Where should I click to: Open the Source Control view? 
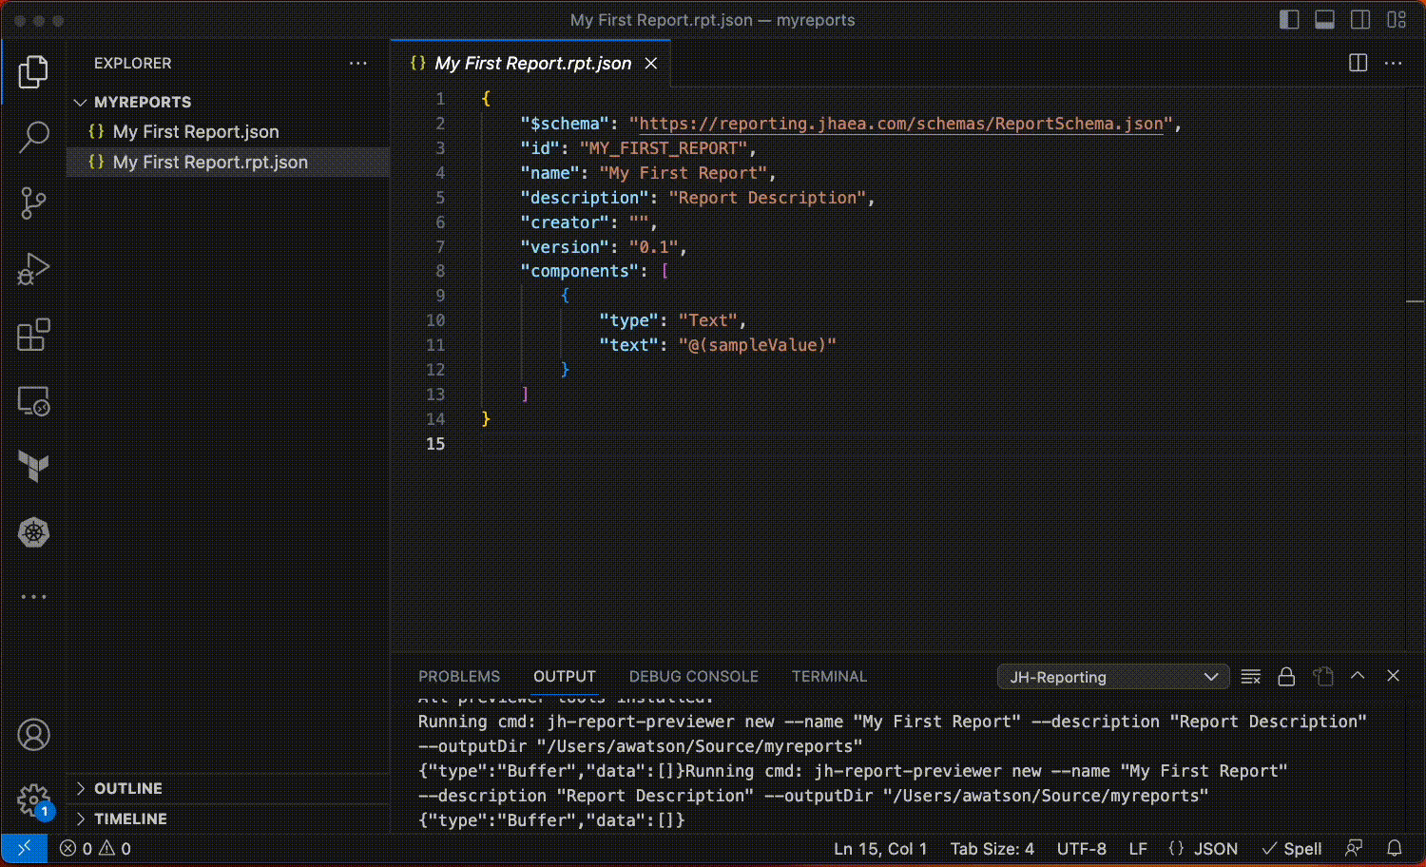pos(33,202)
